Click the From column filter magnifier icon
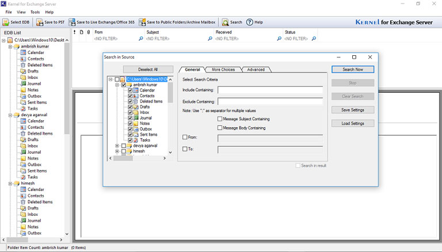 pyautogui.click(x=140, y=39)
